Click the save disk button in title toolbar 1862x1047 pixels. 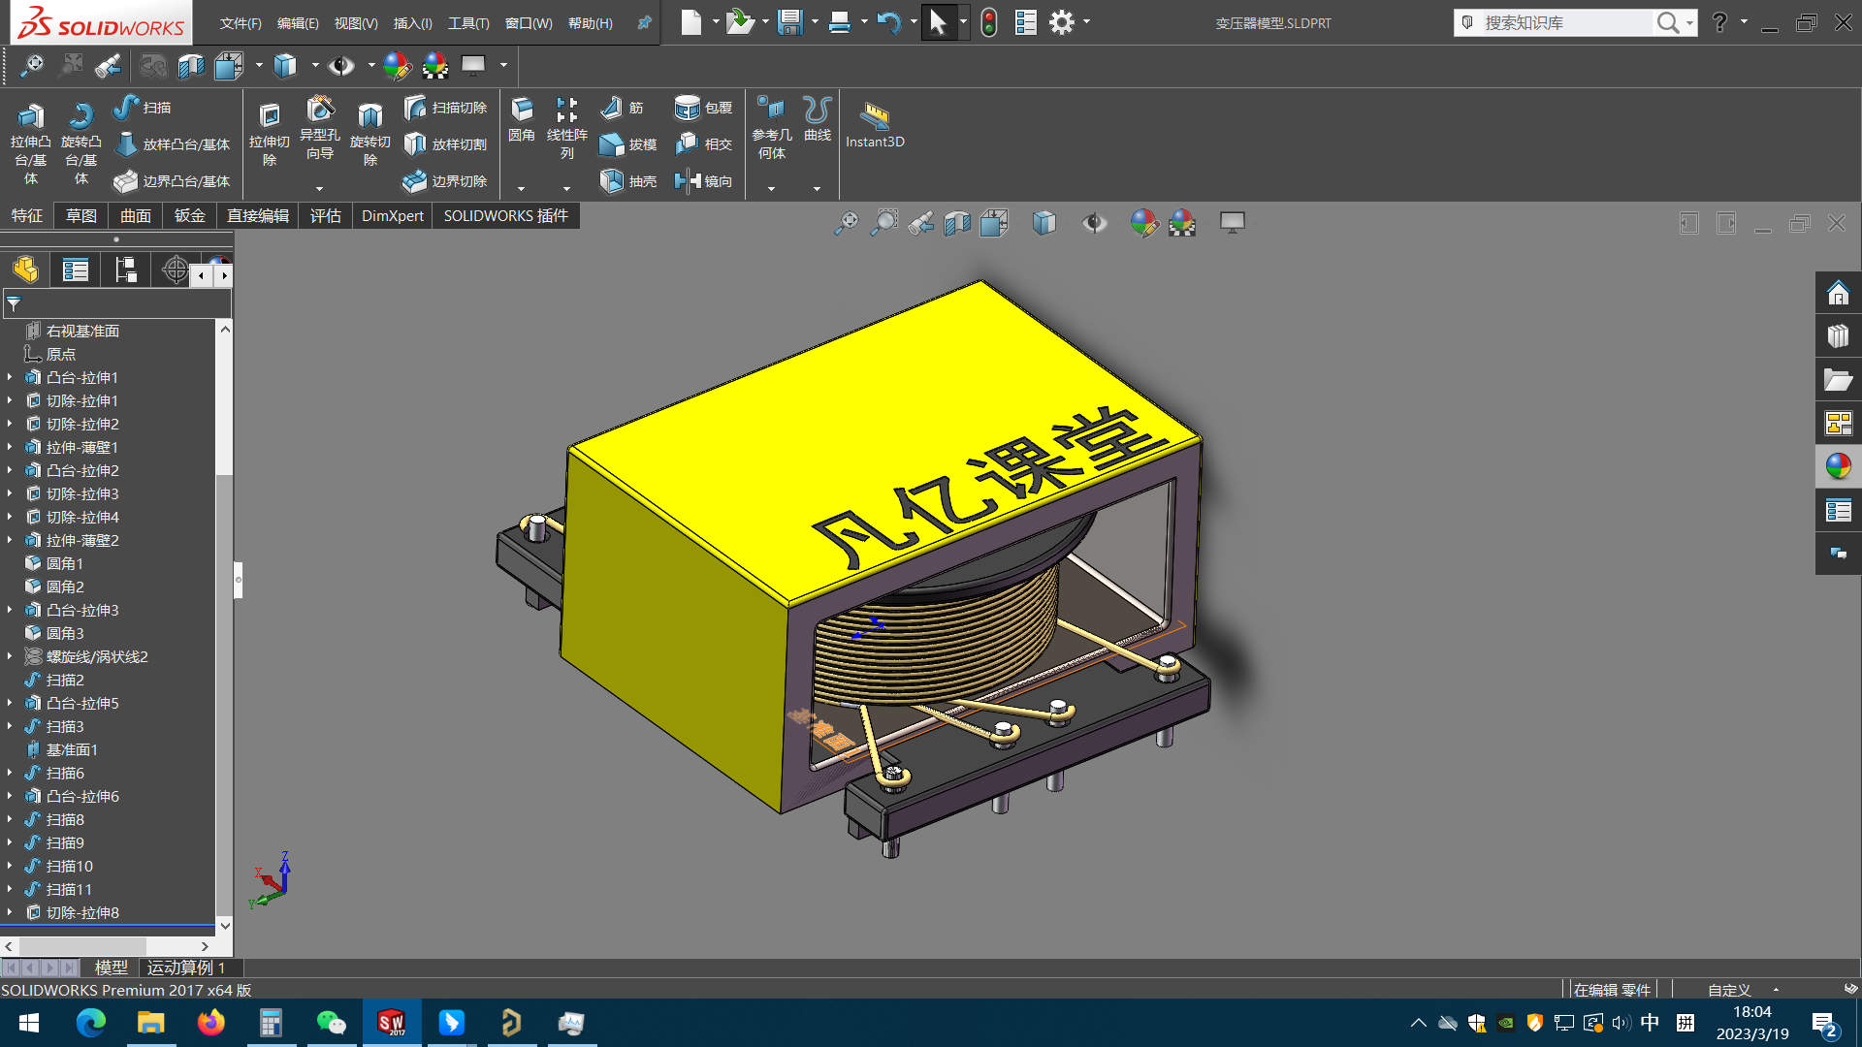790,22
